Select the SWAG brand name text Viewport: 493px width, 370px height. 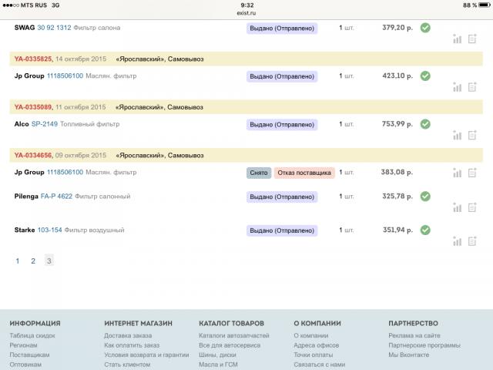click(25, 28)
